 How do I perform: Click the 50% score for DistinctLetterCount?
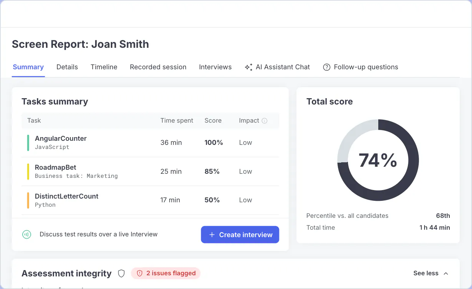click(x=212, y=200)
